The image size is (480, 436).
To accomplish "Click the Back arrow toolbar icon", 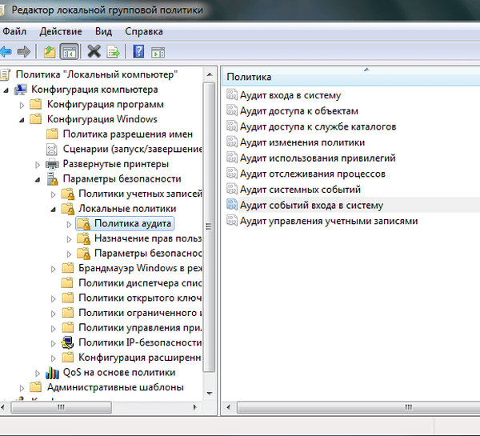I will tap(6, 52).
